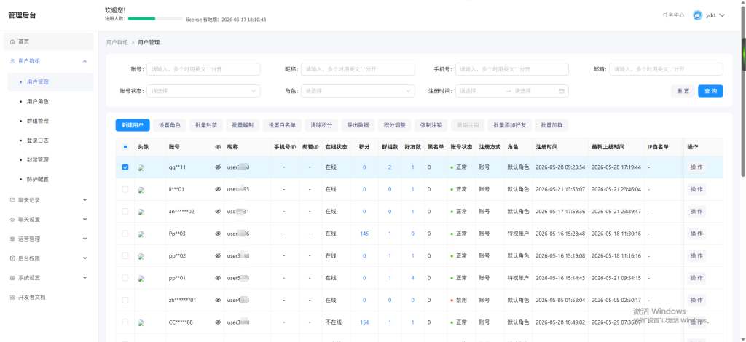Reveal account of zh*******01 via eye icon
746x342 pixels.
click(x=218, y=301)
